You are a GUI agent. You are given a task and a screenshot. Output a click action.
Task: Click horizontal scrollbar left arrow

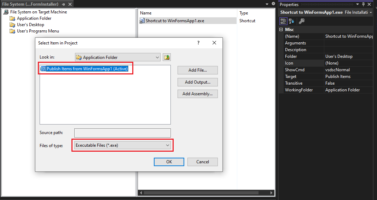click(x=141, y=193)
